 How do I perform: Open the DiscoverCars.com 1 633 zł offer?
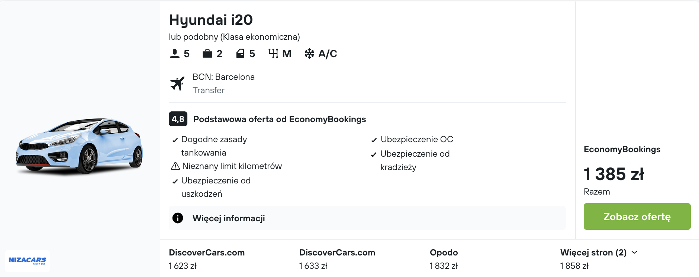pyautogui.click(x=337, y=259)
